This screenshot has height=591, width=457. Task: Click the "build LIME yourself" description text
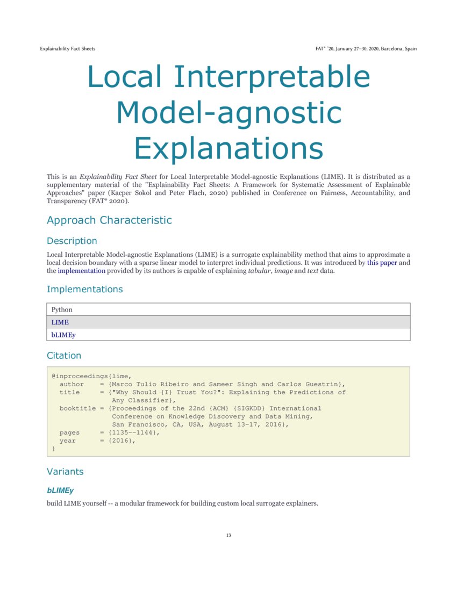183,503
